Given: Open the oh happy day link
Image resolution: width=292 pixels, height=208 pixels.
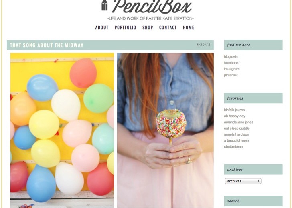Looking at the screenshot, I should tap(235, 116).
